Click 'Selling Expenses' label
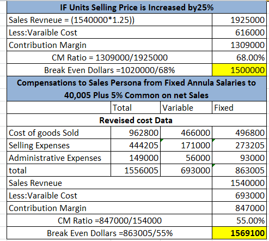Image resolution: width=269 pixels, height=241 pixels. [59, 145]
